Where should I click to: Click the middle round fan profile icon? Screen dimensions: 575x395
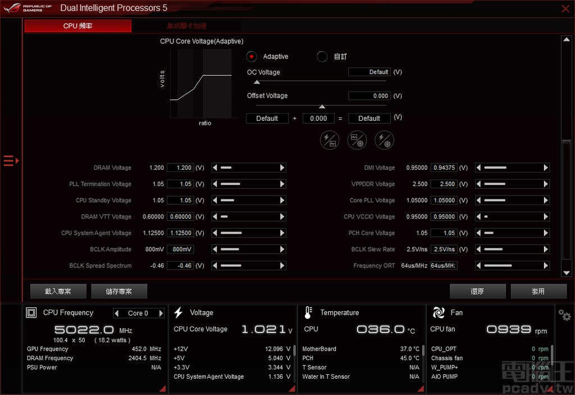point(357,140)
